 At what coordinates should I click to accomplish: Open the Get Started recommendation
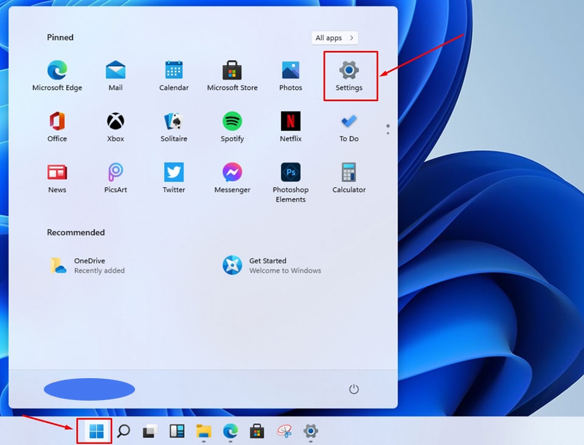(x=272, y=266)
